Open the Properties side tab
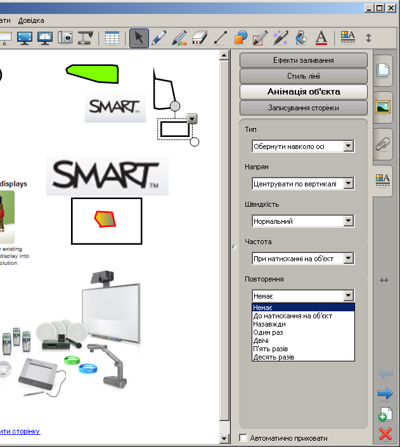Viewport: 400px width, 447px height. point(383,181)
